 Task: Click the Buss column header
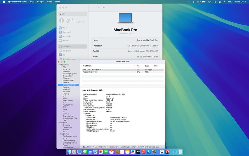[147, 66]
